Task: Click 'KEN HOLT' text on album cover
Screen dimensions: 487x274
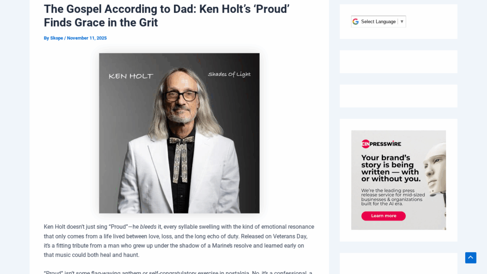Action: point(131,76)
